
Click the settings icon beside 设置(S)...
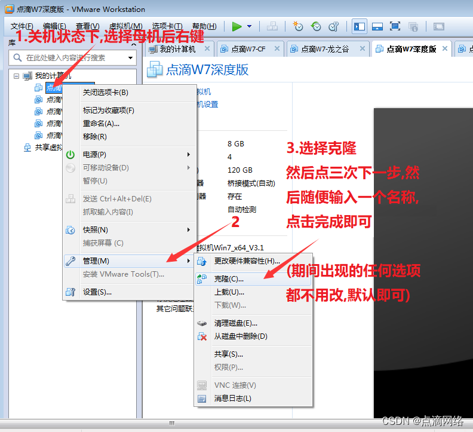70,292
